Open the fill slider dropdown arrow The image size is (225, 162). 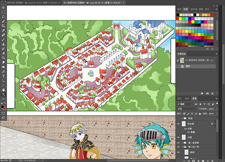217,114
